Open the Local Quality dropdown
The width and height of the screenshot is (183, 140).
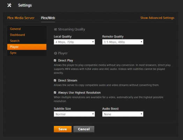click(74, 42)
